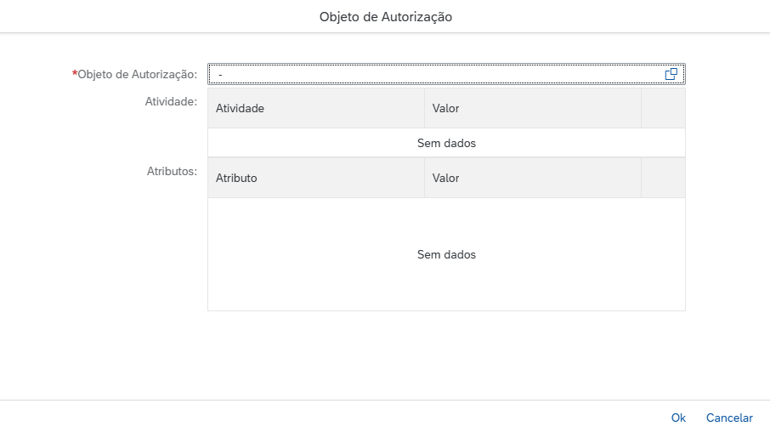The height and width of the screenshot is (432, 770).
Task: Click the dialog title 'Objeto de Autorização'
Action: pos(385,17)
